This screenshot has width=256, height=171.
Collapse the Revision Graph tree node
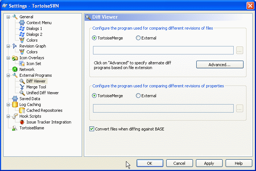8,46
